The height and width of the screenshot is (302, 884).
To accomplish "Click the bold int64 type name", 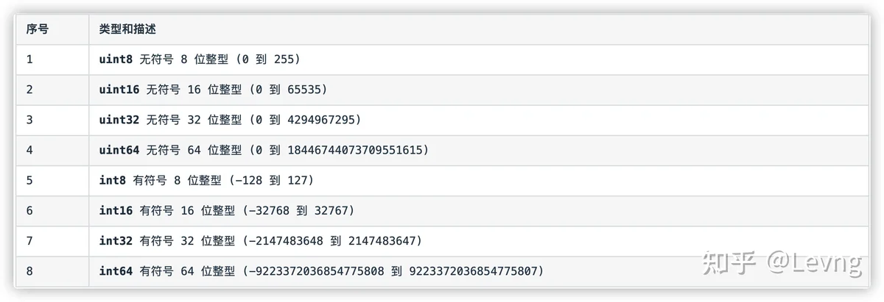I will 116,272.
